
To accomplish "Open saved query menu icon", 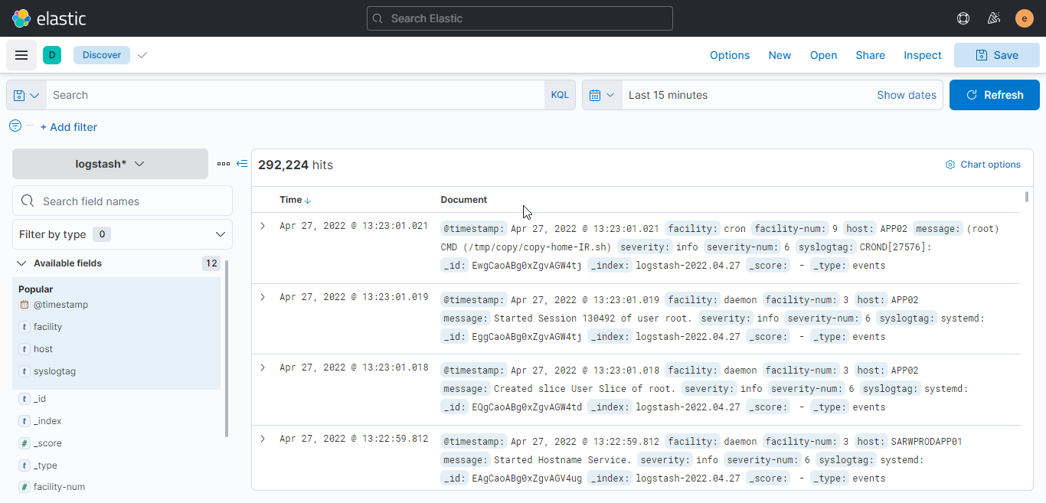I will [x=26, y=95].
